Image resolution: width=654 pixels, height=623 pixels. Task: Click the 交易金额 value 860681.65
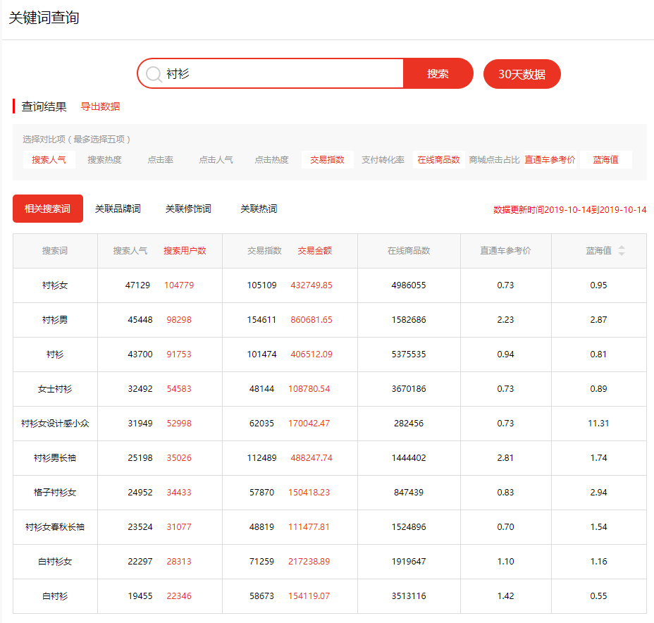pos(311,320)
